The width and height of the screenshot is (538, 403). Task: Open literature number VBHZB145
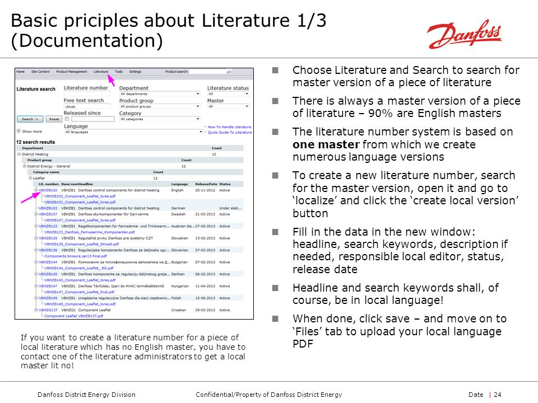pos(48,274)
